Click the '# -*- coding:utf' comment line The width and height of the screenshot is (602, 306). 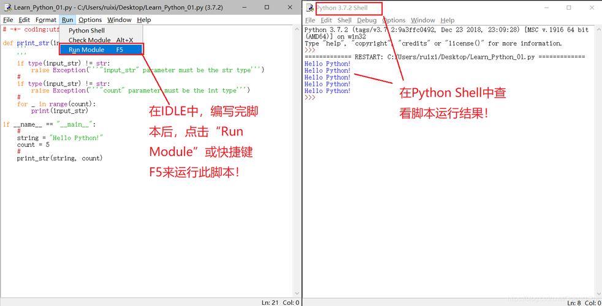[31, 29]
